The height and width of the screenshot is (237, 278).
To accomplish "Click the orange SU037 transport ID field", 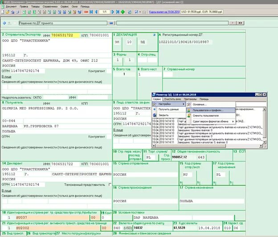I will [x=52, y=217].
